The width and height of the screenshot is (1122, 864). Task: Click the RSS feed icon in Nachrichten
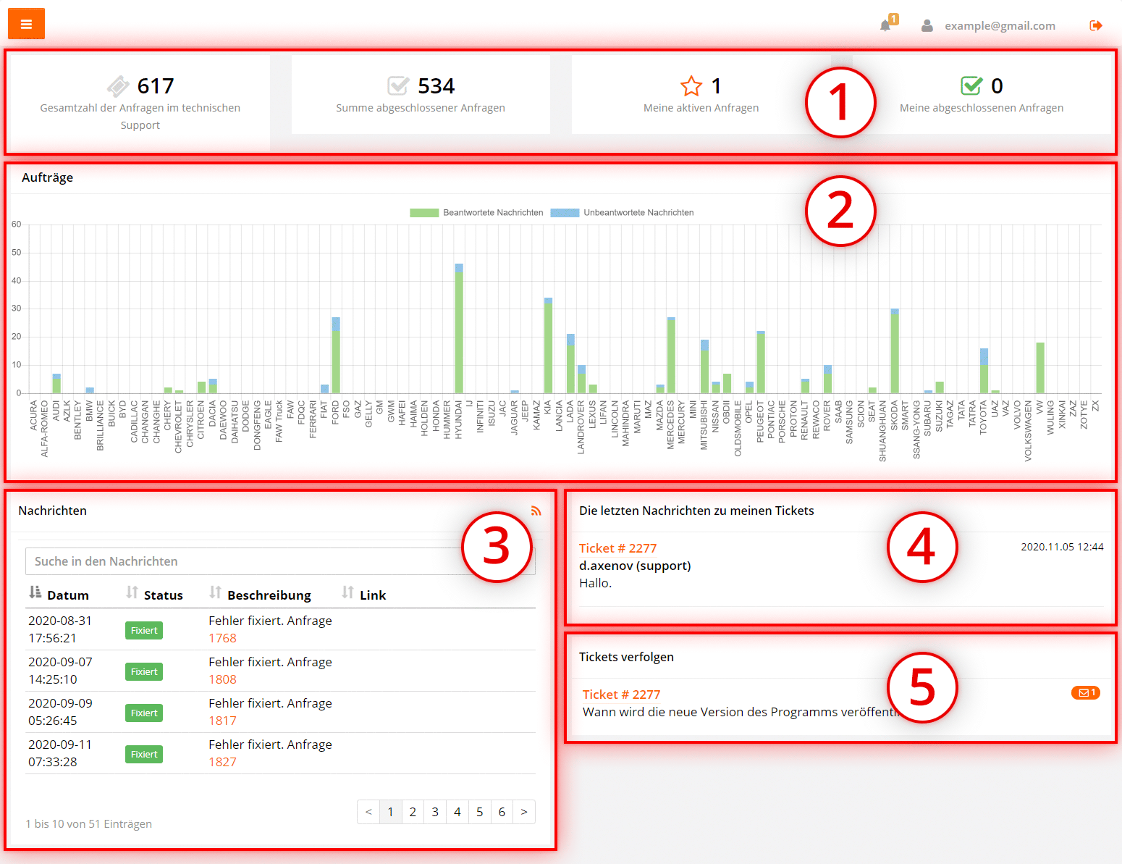536,511
